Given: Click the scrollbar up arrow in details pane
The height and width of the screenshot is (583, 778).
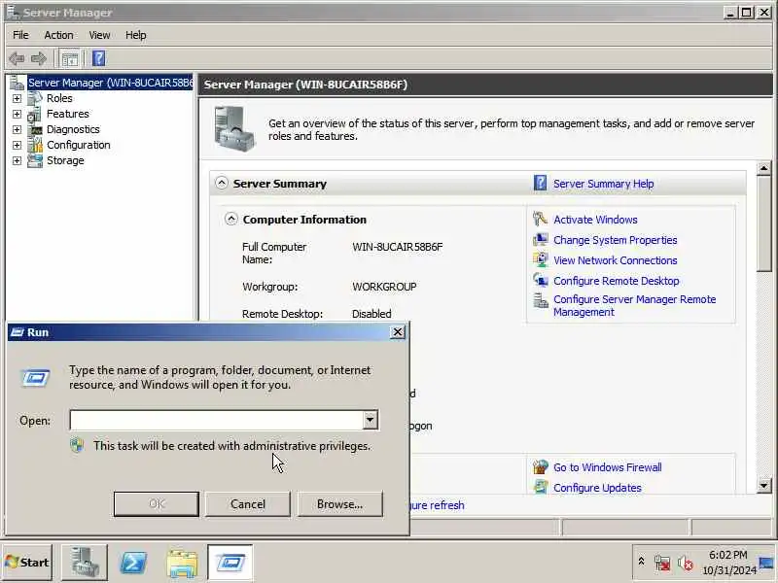Looking at the screenshot, I should pos(764,168).
